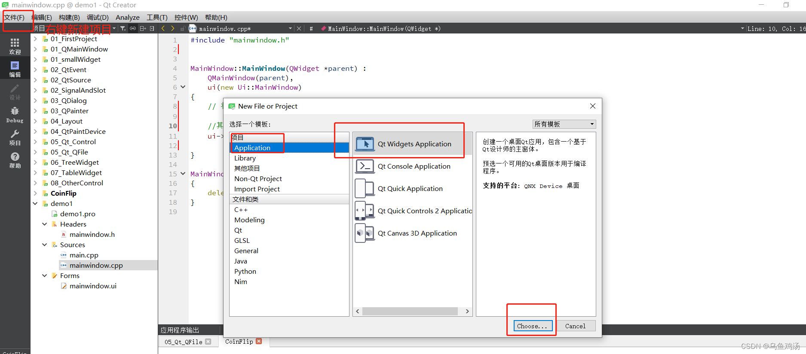This screenshot has height=354, width=806.
Task: Open the 所有模板 template filter dropdown
Action: point(564,124)
